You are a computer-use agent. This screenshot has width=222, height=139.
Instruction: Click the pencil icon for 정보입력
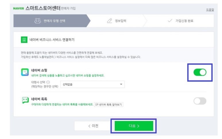(x=109, y=21)
